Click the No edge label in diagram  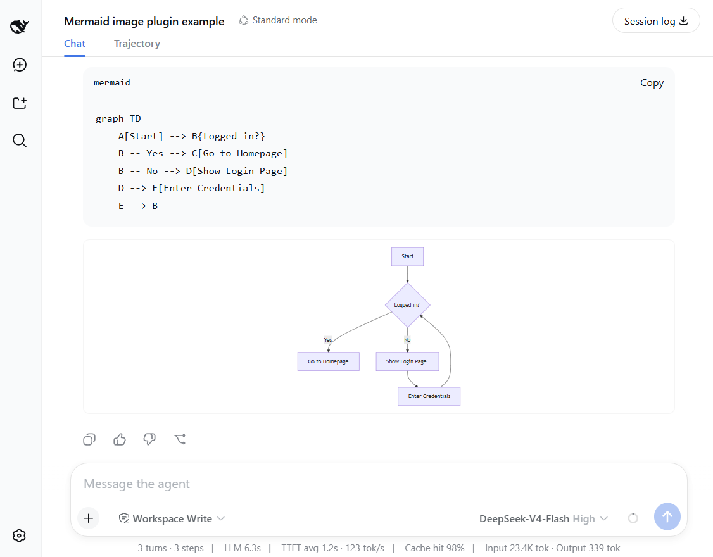click(407, 340)
